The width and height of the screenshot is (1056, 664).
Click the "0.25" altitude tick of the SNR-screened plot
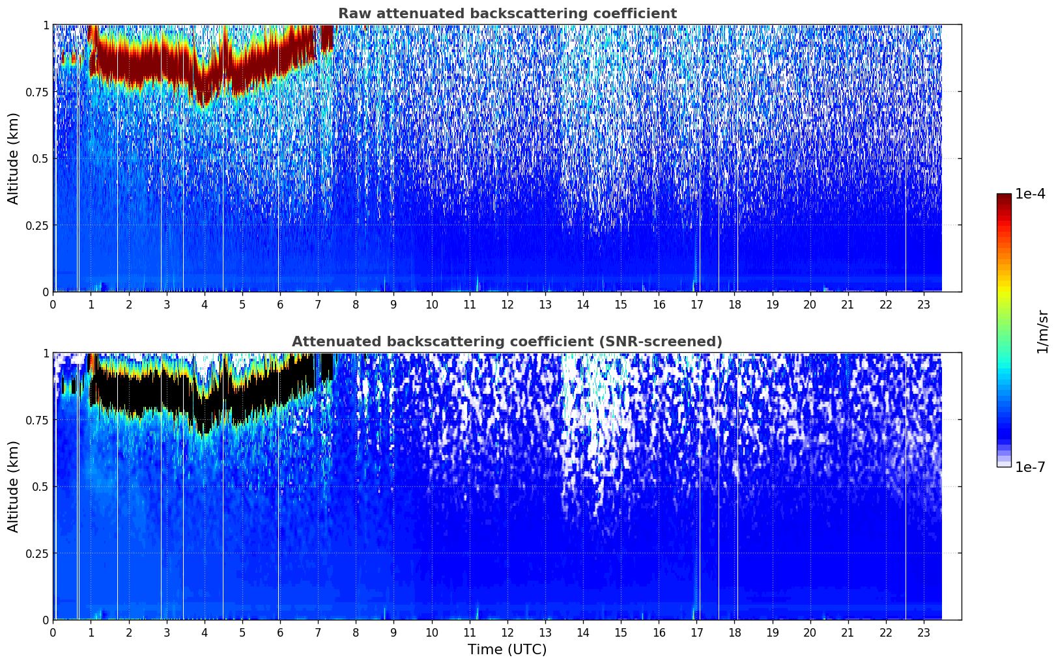(x=38, y=553)
